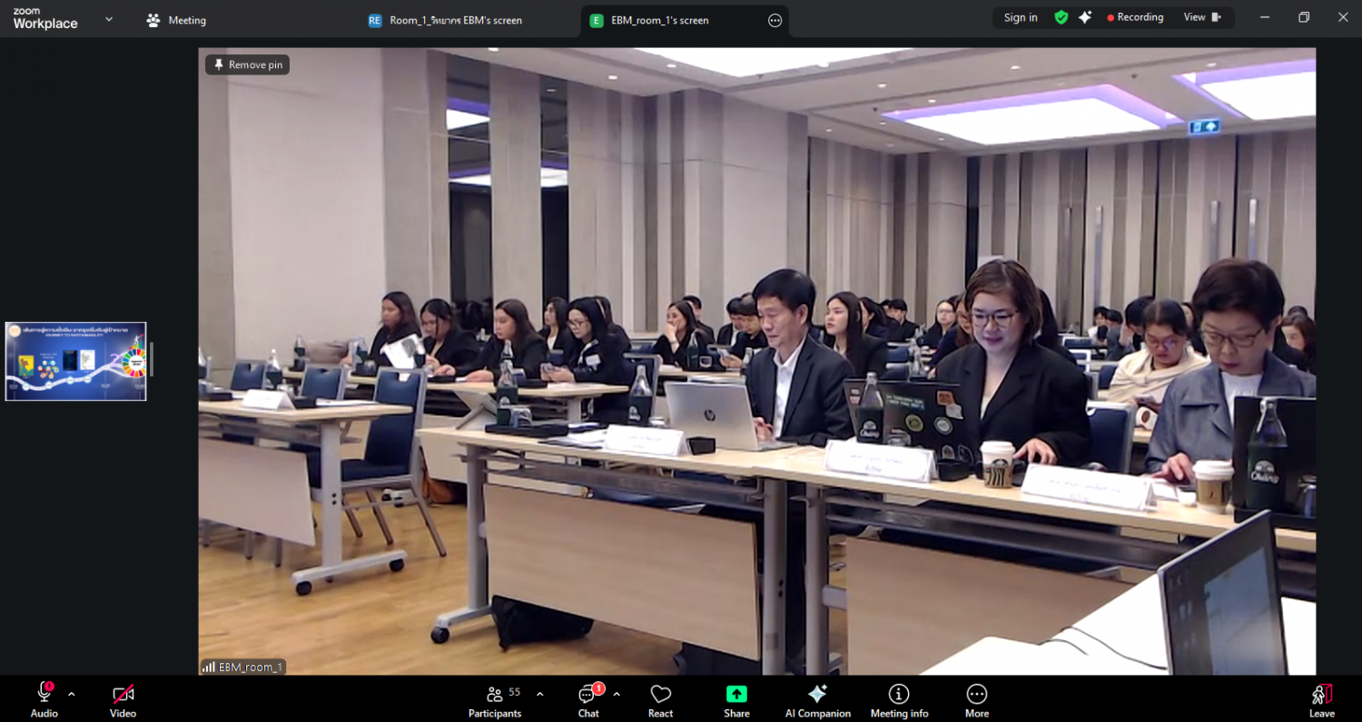Open Meeting info

click(x=899, y=698)
